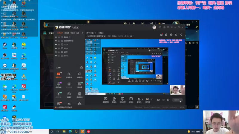Hide the 文本 3 layer
Viewport: 239px width, 134px height.
[x=56, y=56]
